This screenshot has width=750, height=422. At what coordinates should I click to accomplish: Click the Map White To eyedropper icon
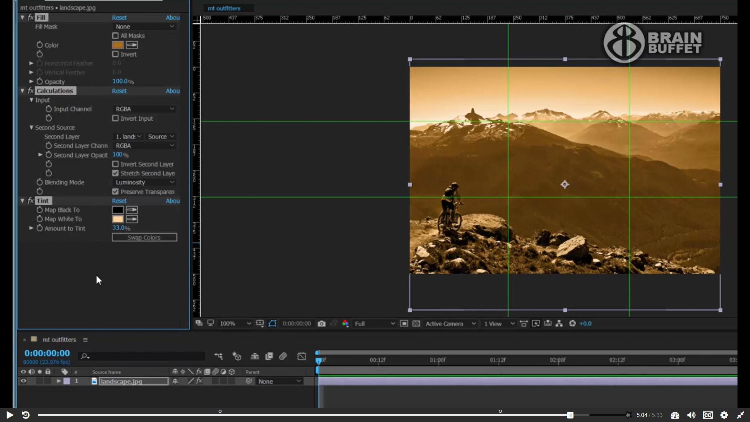click(x=132, y=219)
